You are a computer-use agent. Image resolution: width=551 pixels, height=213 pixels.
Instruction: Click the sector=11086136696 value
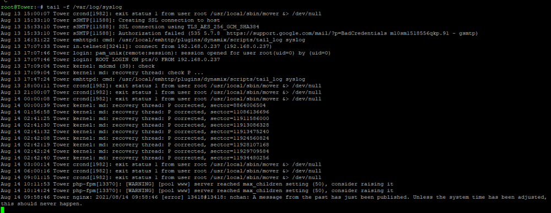pos(240,112)
